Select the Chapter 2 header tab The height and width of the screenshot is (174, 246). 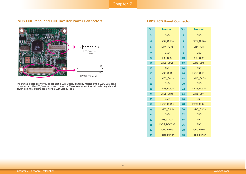(x=123, y=4)
